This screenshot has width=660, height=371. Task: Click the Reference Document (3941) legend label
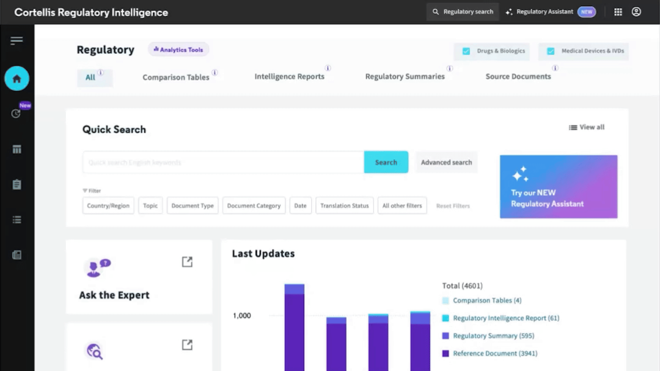(x=495, y=353)
